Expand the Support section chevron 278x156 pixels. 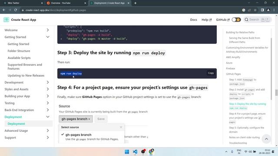48,137
